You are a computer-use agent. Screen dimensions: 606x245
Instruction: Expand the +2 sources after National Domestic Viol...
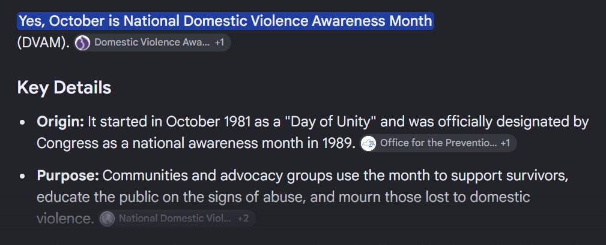[243, 219]
